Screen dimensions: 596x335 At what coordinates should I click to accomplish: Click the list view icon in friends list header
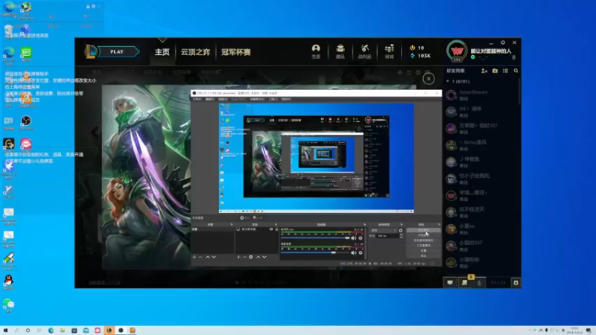coord(505,71)
